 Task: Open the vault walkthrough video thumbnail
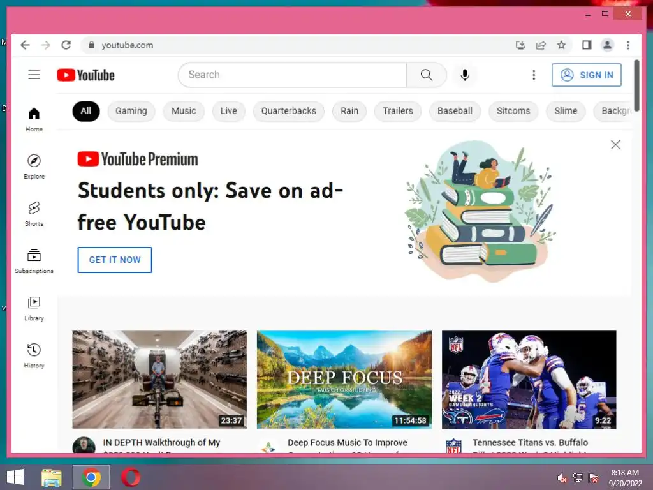point(159,380)
